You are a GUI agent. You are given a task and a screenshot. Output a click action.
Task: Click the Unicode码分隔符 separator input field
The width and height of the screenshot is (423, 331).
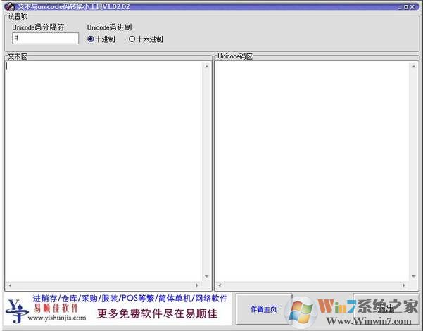(x=45, y=38)
